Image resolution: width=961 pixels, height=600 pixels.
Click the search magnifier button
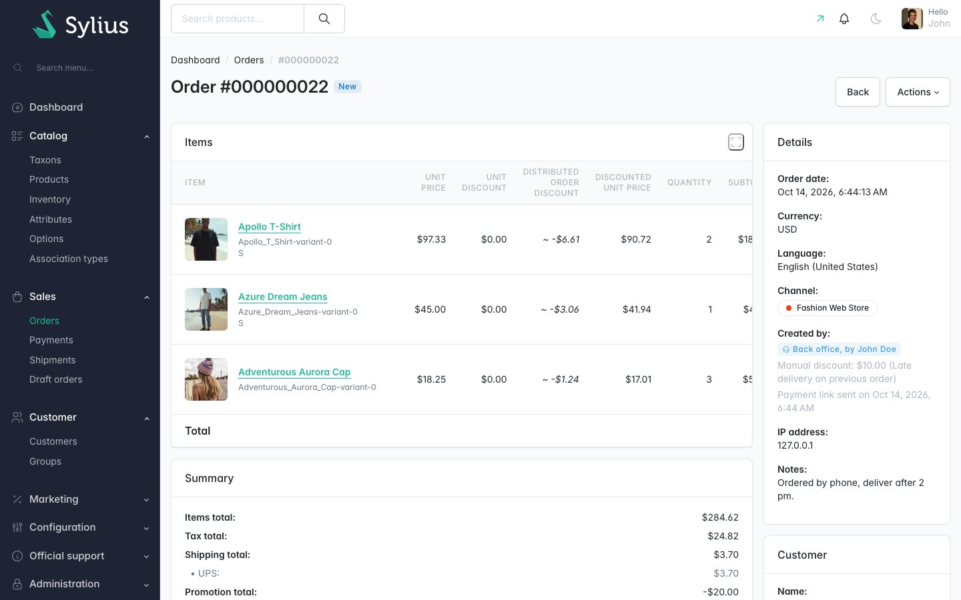click(x=324, y=19)
